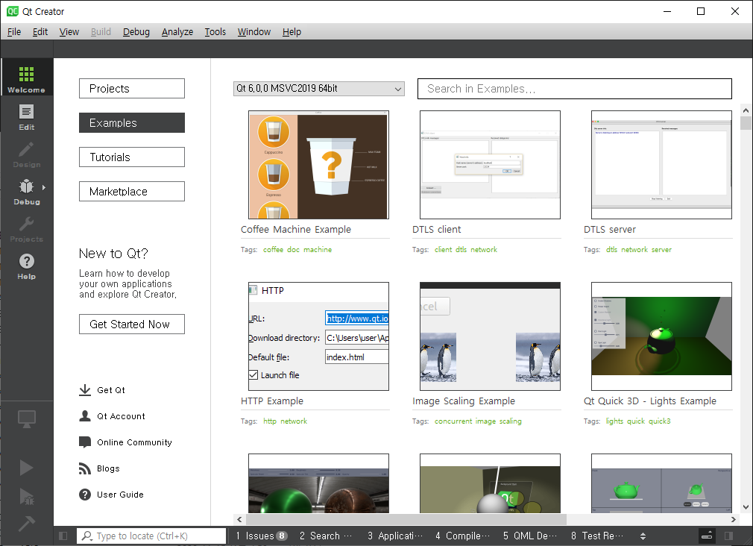
Task: Filter by the http tag
Action: (269, 421)
